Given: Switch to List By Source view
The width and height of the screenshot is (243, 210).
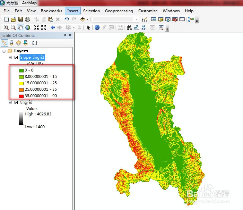Looking at the screenshot, I should [x=12, y=43].
